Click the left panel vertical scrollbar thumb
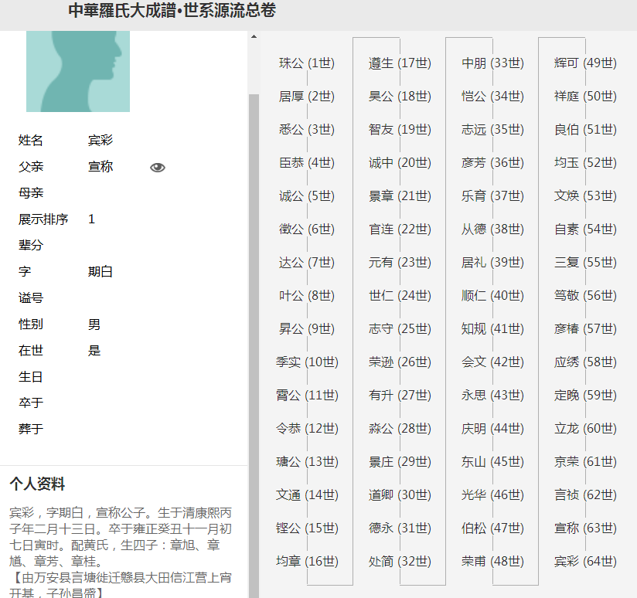637x598 pixels. [x=254, y=345]
